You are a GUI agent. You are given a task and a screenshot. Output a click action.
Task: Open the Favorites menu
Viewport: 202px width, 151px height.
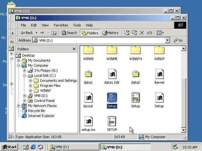click(x=61, y=25)
